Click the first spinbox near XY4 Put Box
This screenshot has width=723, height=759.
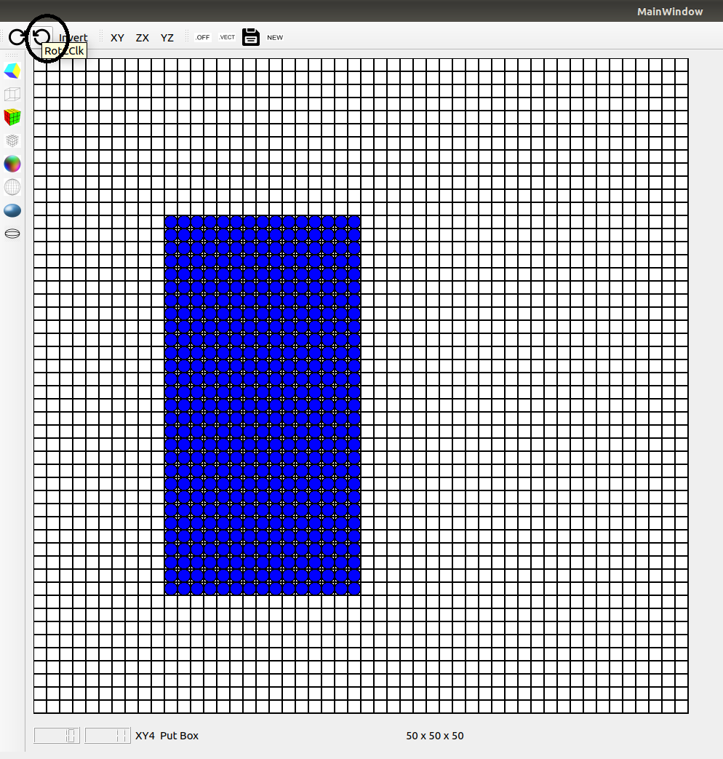(57, 736)
